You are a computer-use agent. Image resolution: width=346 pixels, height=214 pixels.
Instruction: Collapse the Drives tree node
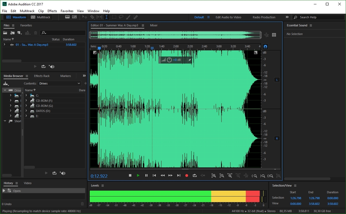[5, 90]
